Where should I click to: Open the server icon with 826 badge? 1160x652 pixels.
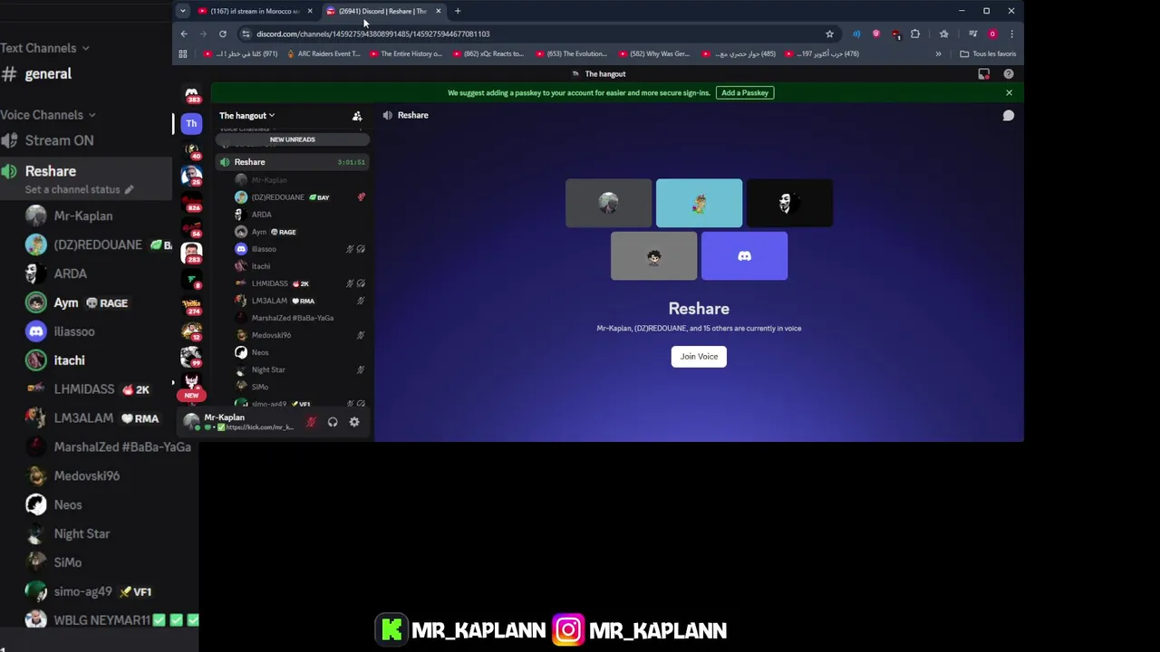[x=191, y=202]
